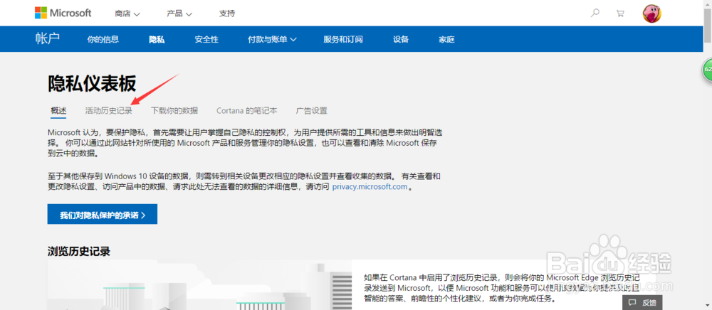The height and width of the screenshot is (310, 712).
Task: Open the account profile avatar
Action: (x=651, y=14)
